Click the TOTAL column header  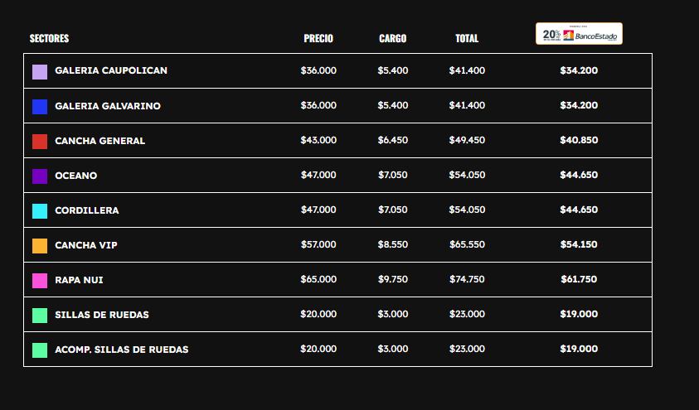click(x=467, y=38)
